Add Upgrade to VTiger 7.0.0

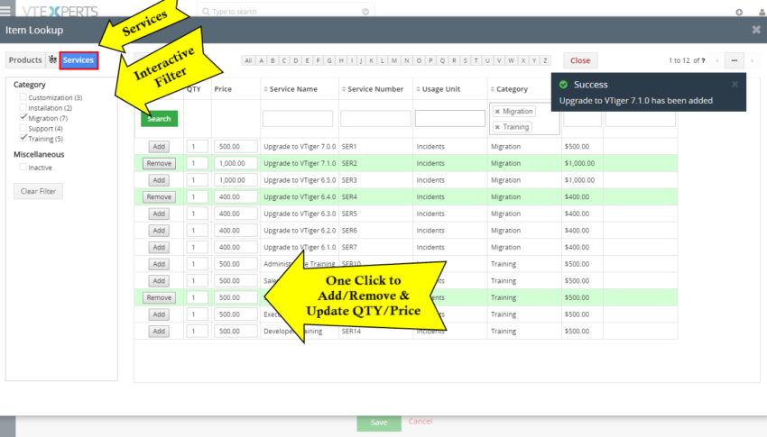159,147
